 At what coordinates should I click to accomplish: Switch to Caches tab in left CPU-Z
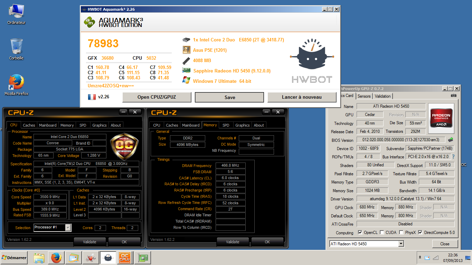pos(29,125)
